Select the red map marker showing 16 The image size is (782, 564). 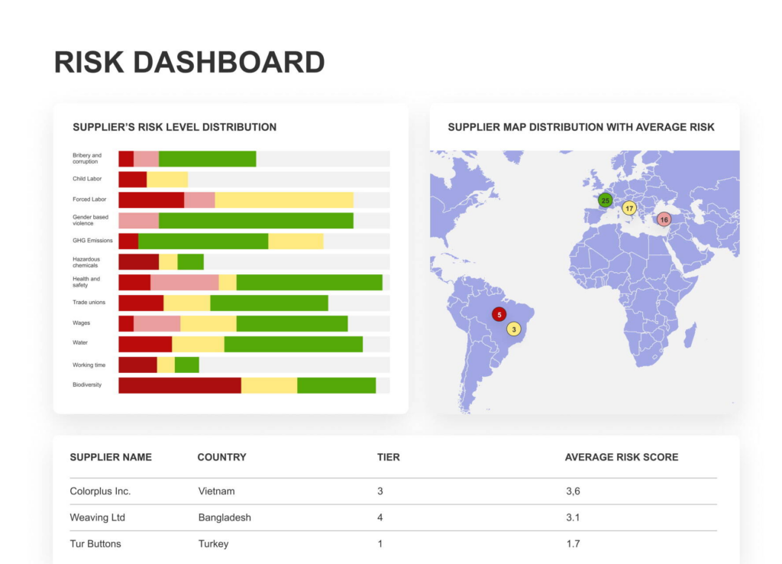(663, 219)
